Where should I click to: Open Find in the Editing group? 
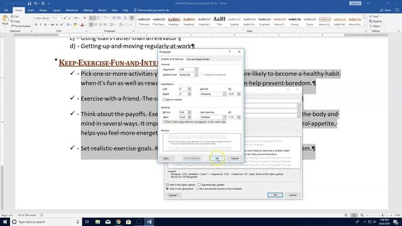[x=374, y=16]
